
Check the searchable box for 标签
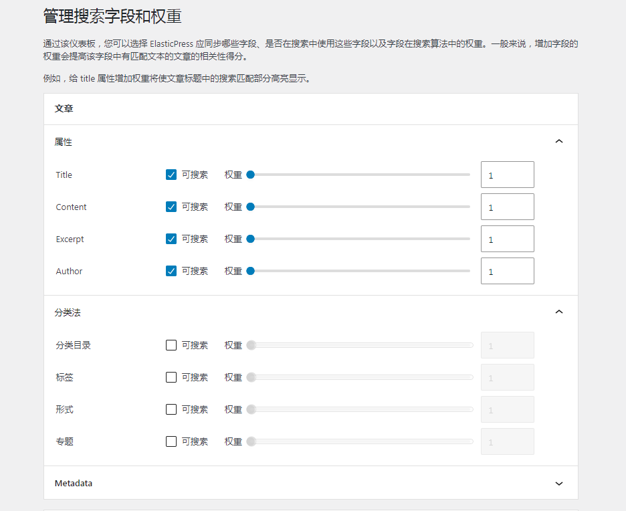tap(171, 377)
